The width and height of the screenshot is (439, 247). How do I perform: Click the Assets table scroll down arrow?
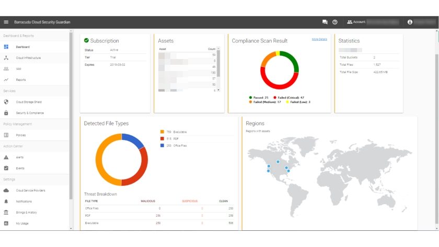coord(218,90)
